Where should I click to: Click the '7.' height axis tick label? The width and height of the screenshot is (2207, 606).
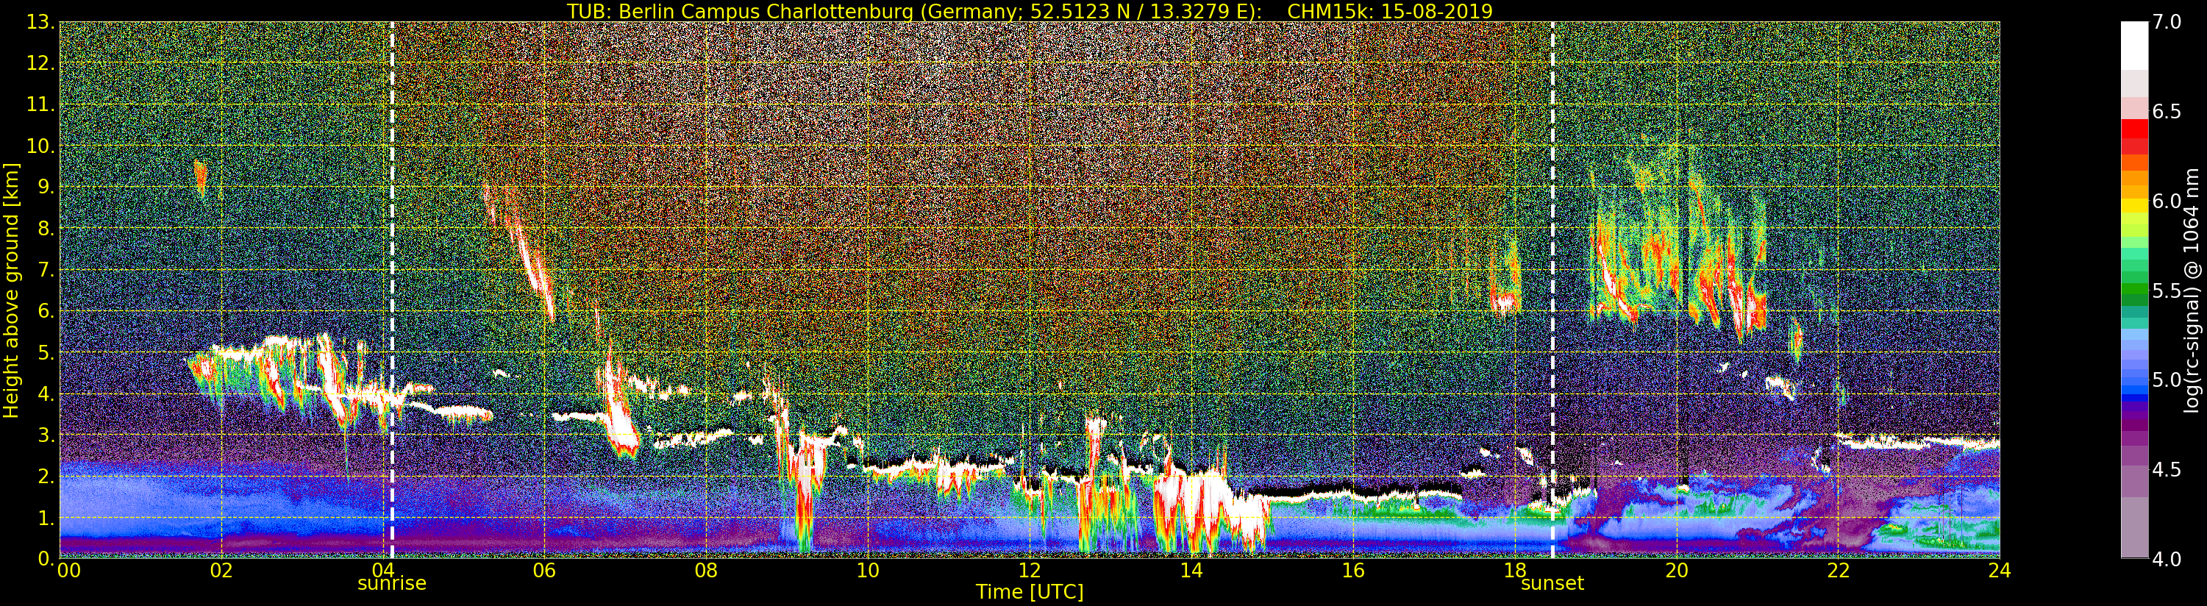pos(46,270)
